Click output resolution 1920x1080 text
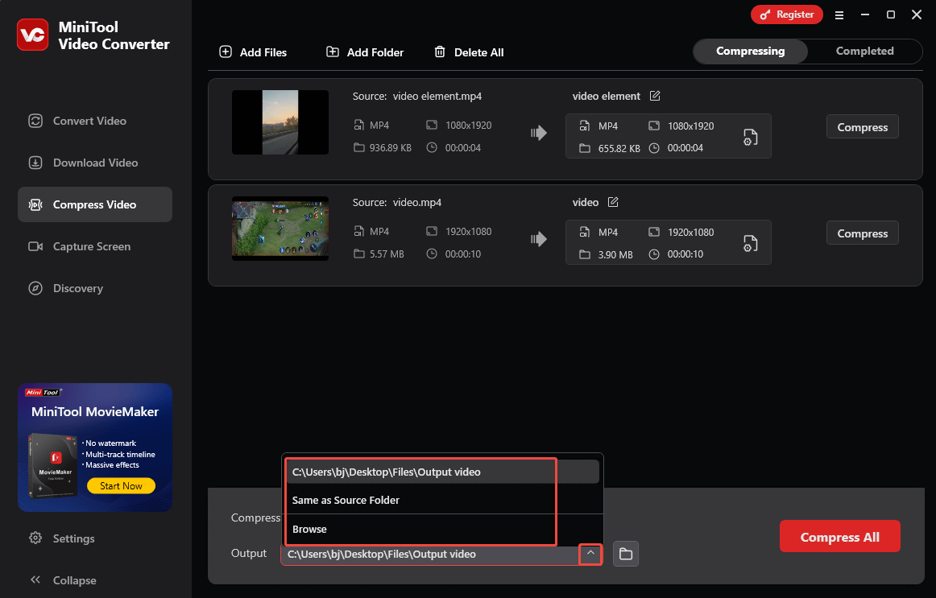This screenshot has width=936, height=598. [x=690, y=232]
